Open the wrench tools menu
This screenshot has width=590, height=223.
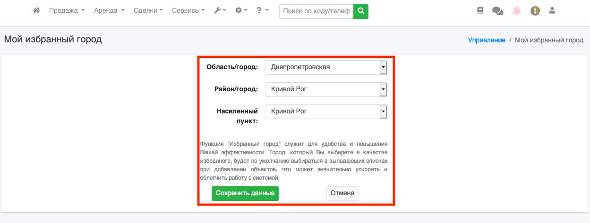point(220,10)
